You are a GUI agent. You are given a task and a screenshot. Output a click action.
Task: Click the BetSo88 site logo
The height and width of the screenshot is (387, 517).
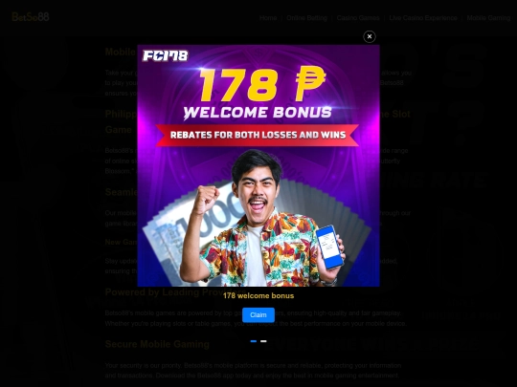pyautogui.click(x=31, y=17)
